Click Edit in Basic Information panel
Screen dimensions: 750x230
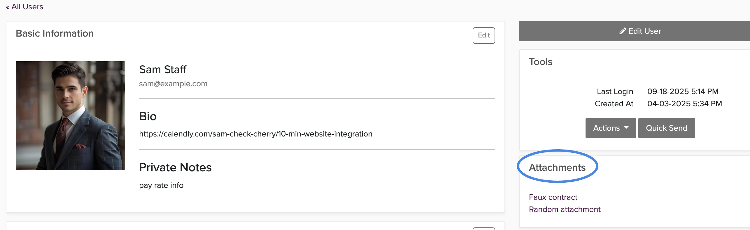click(x=483, y=35)
